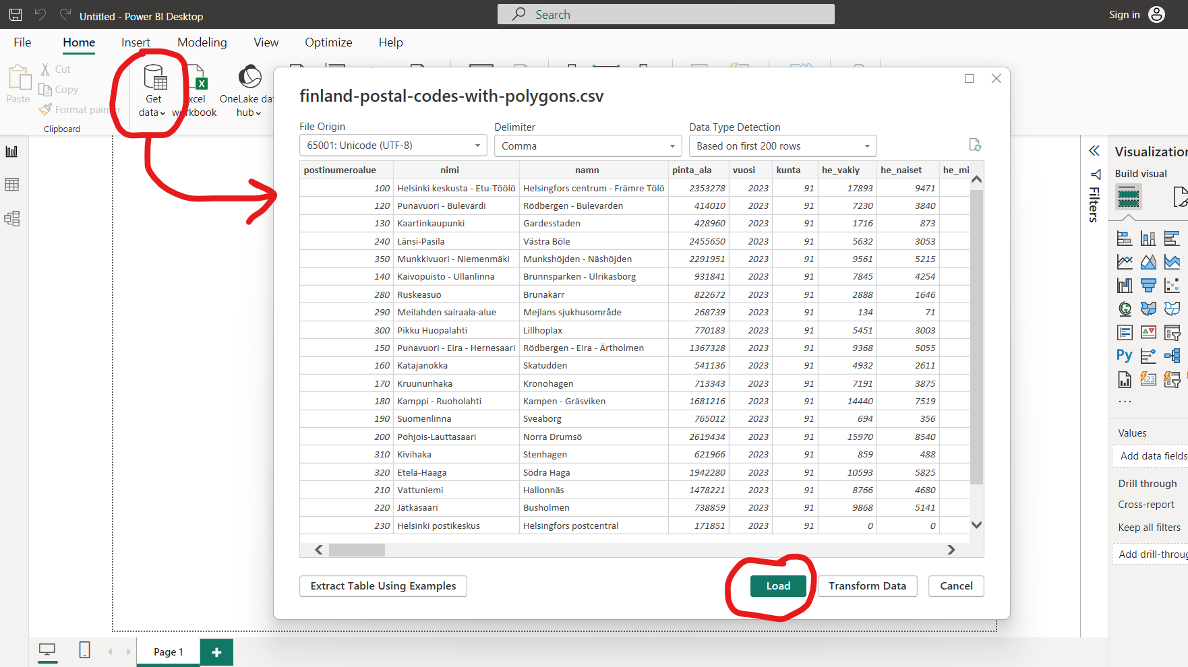
Task: Click the Filters pane funnel icon
Action: [x=1096, y=174]
